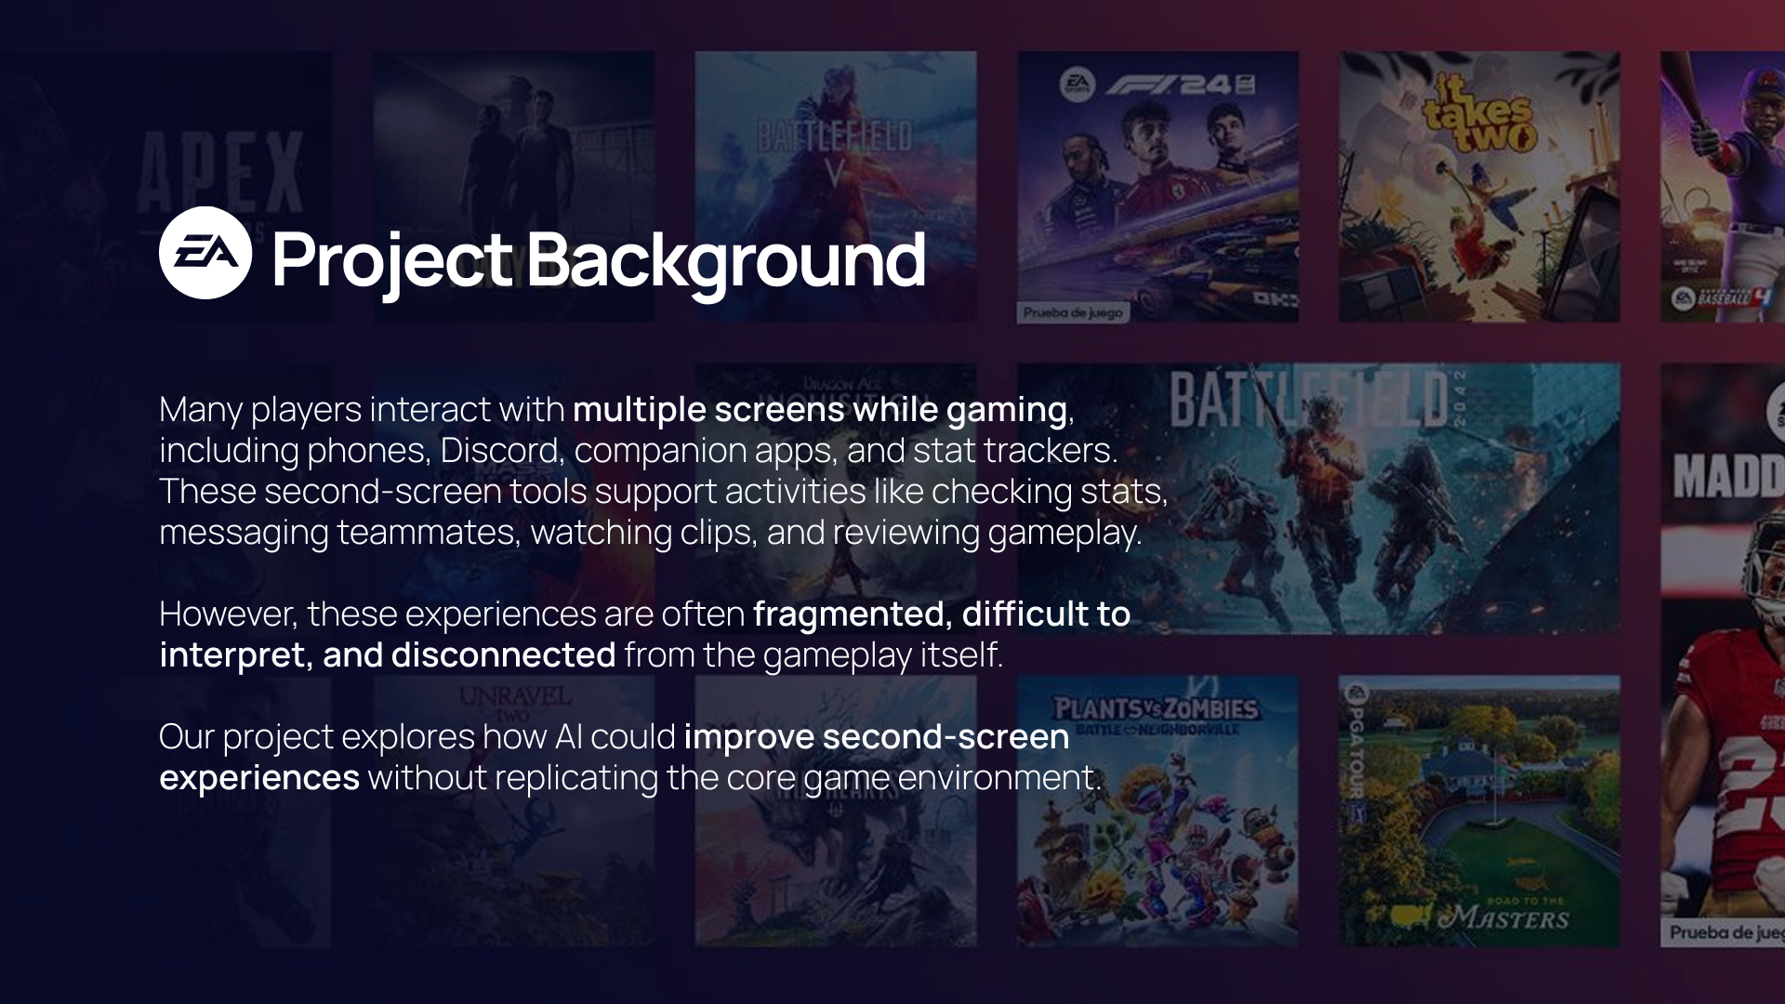Viewport: 1785px width, 1004px height.
Task: Click the bold phrase improve second-screen
Action: (x=877, y=737)
